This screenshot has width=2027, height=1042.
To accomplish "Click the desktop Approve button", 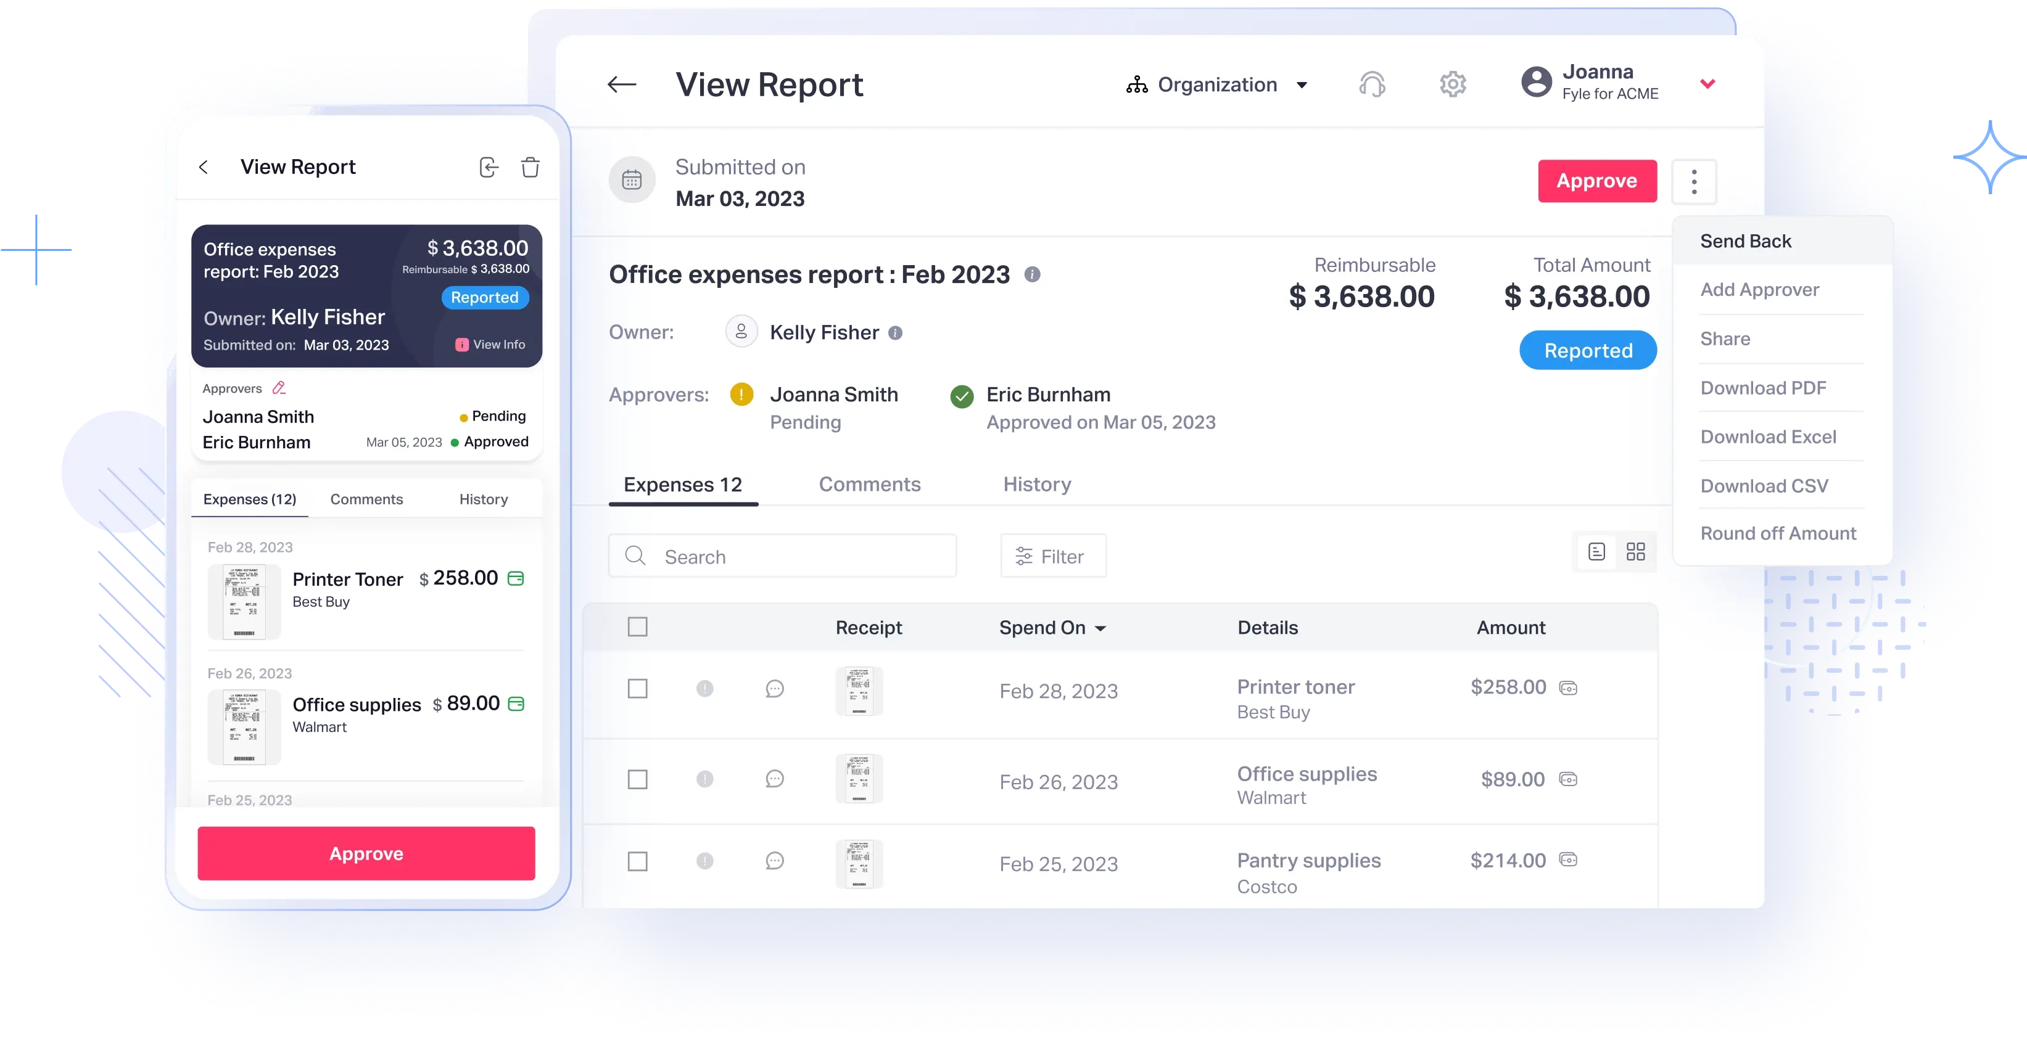I will (x=1596, y=181).
